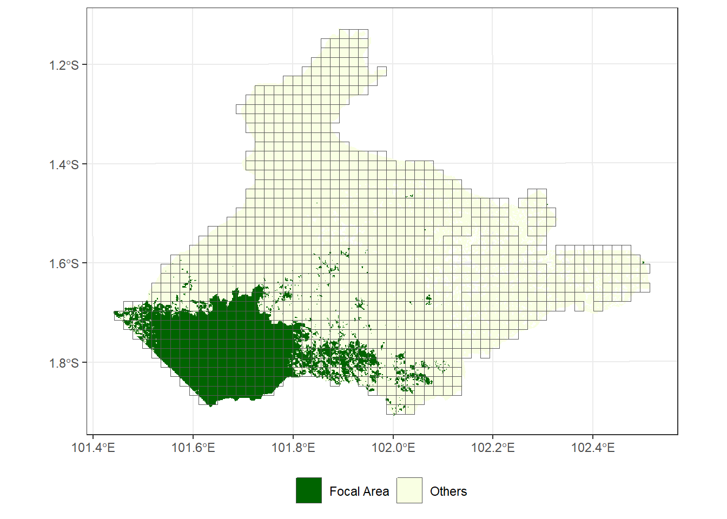This screenshot has width=727, height=519.
Task: Click the 102.2°E longitude axis label
Action: pos(493,448)
